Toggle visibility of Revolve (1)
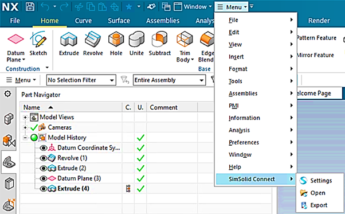345x214 pixels. pos(44,158)
